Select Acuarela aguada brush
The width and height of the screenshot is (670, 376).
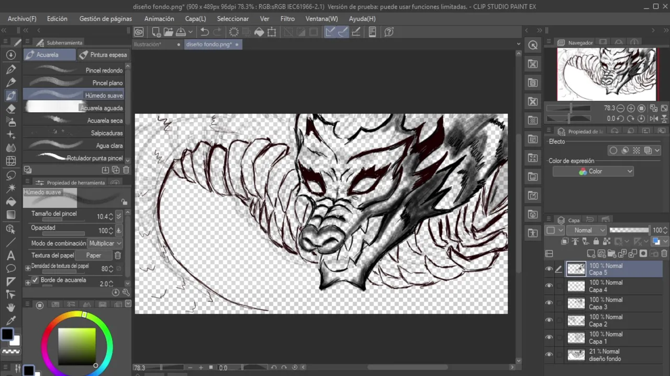[74, 108]
